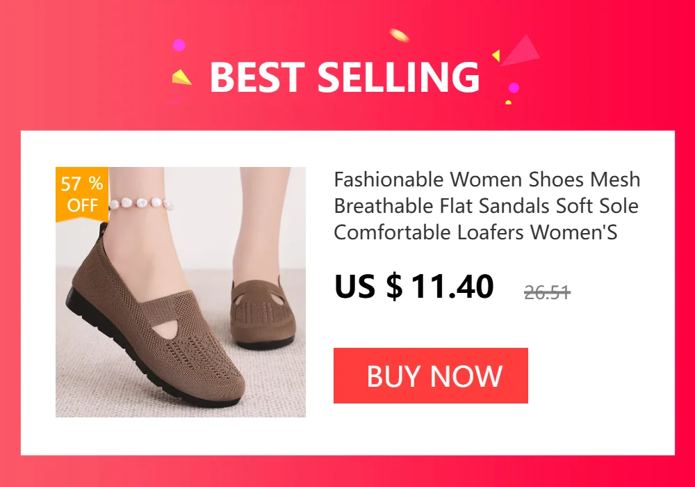Click the BEST SELLING banner heading
The image size is (695, 487).
[x=345, y=77]
